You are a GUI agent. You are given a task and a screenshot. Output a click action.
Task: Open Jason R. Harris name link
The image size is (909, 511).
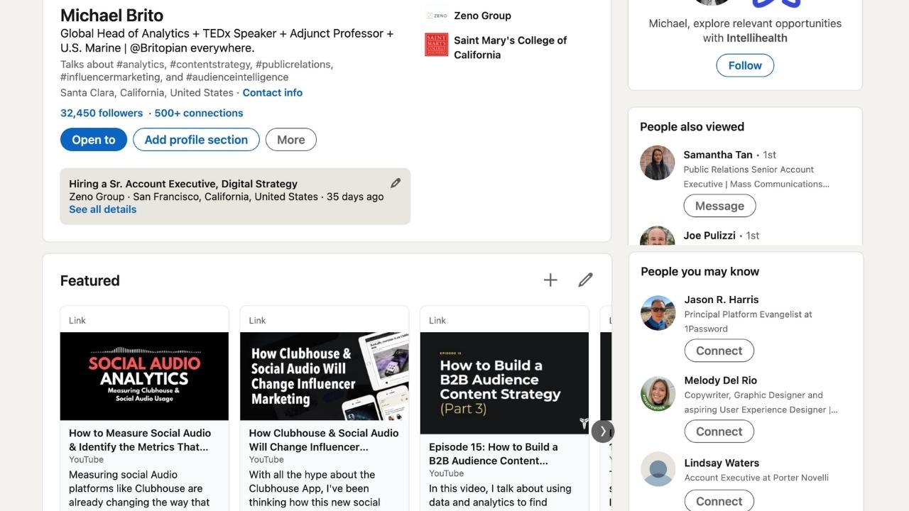coord(722,300)
